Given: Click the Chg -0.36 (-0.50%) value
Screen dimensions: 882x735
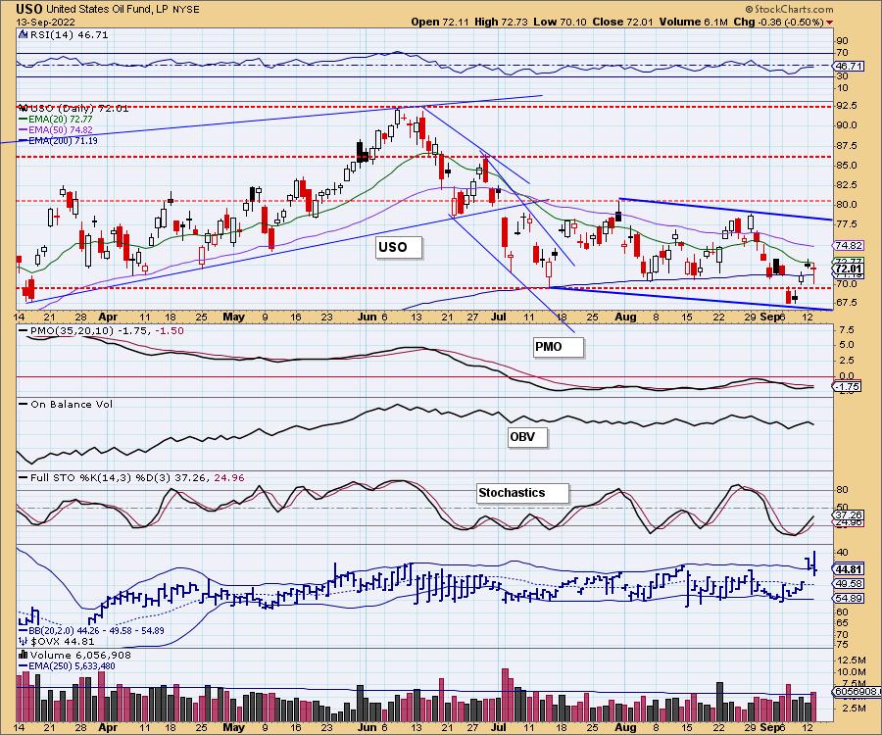Looking at the screenshot, I should (779, 22).
